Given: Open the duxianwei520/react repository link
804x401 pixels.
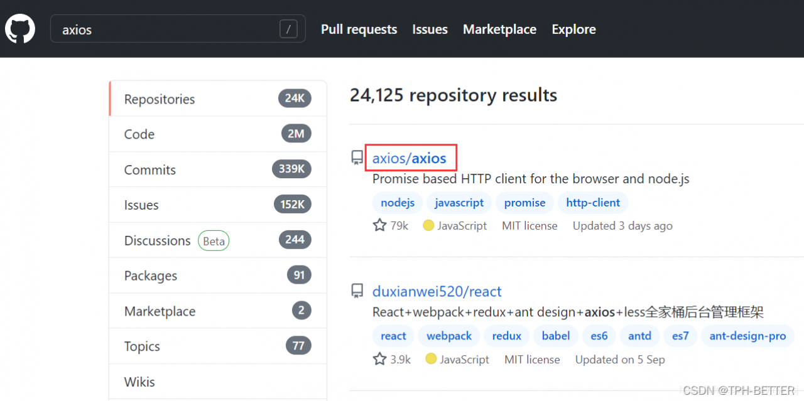Looking at the screenshot, I should [437, 292].
